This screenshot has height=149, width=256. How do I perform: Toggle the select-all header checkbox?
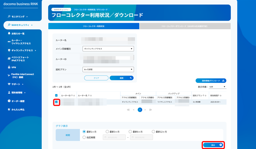(56, 96)
